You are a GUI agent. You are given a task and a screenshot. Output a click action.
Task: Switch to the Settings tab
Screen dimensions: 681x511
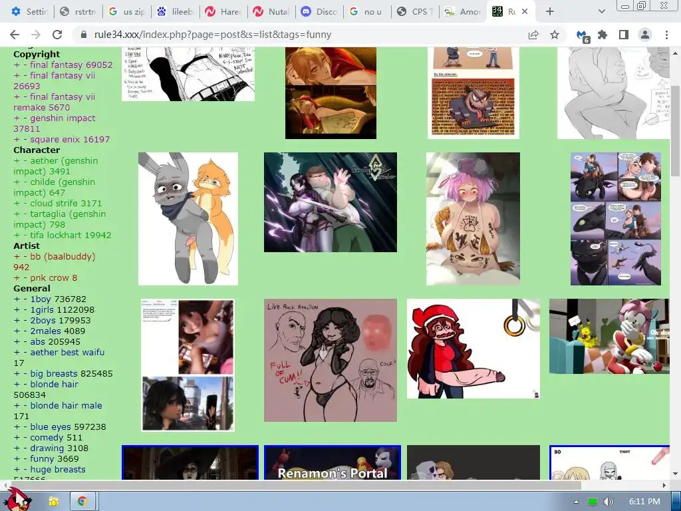[29, 12]
